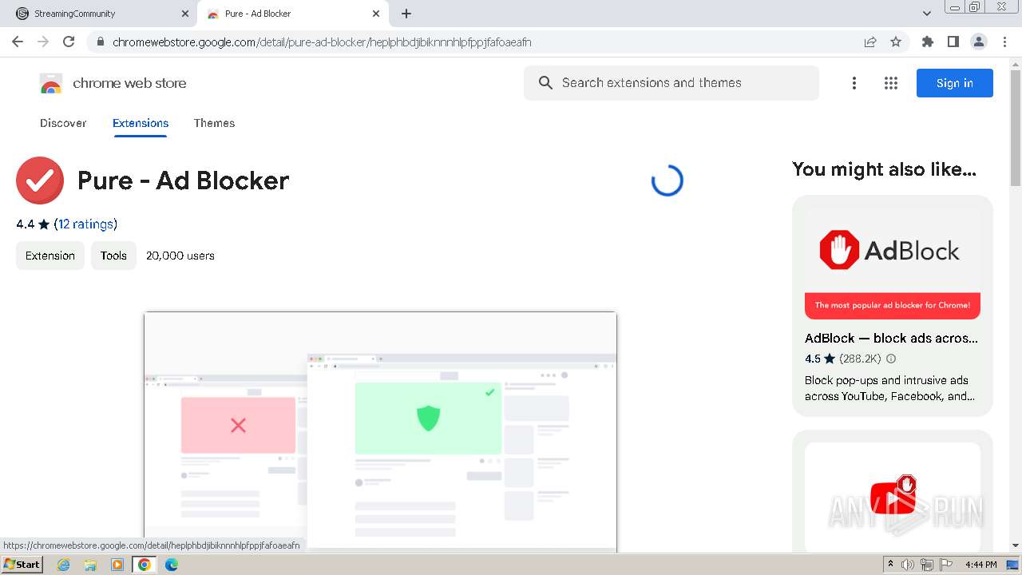Go forward in browser history
The image size is (1022, 575).
[x=43, y=42]
